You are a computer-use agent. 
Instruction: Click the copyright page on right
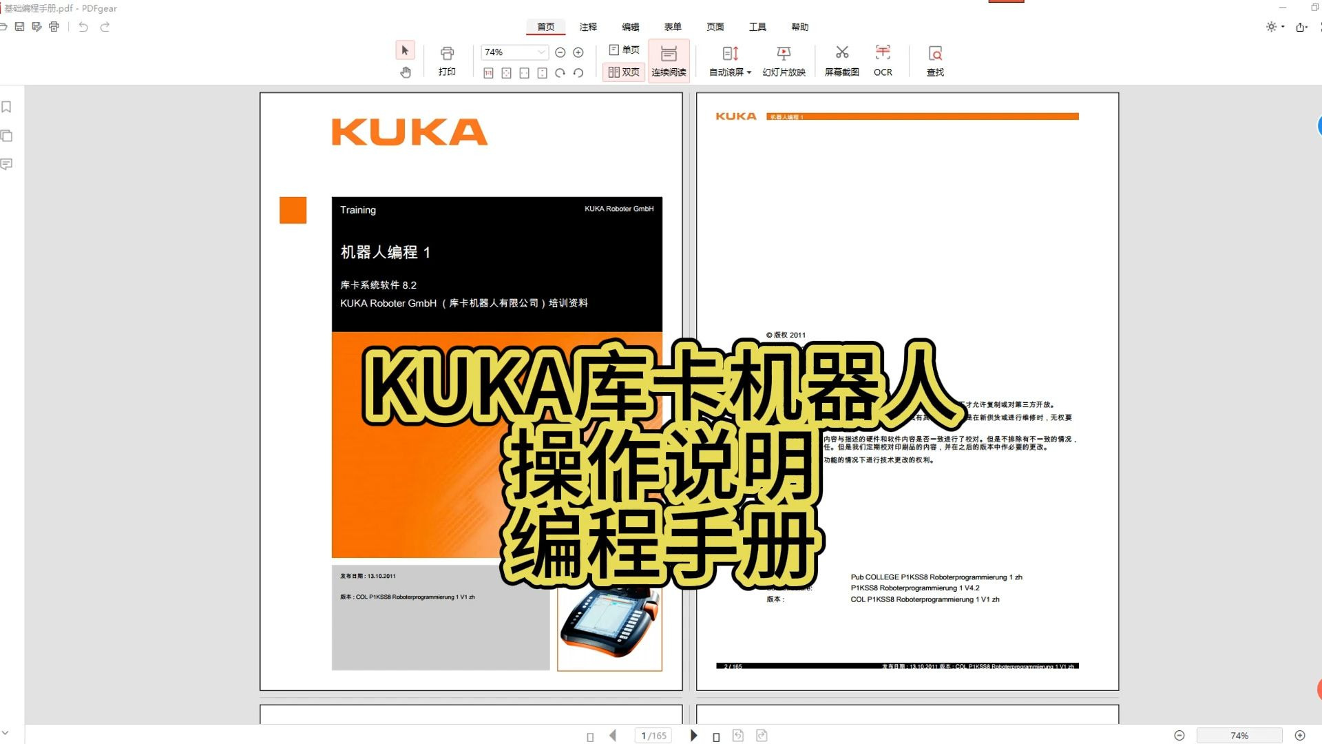click(x=907, y=391)
